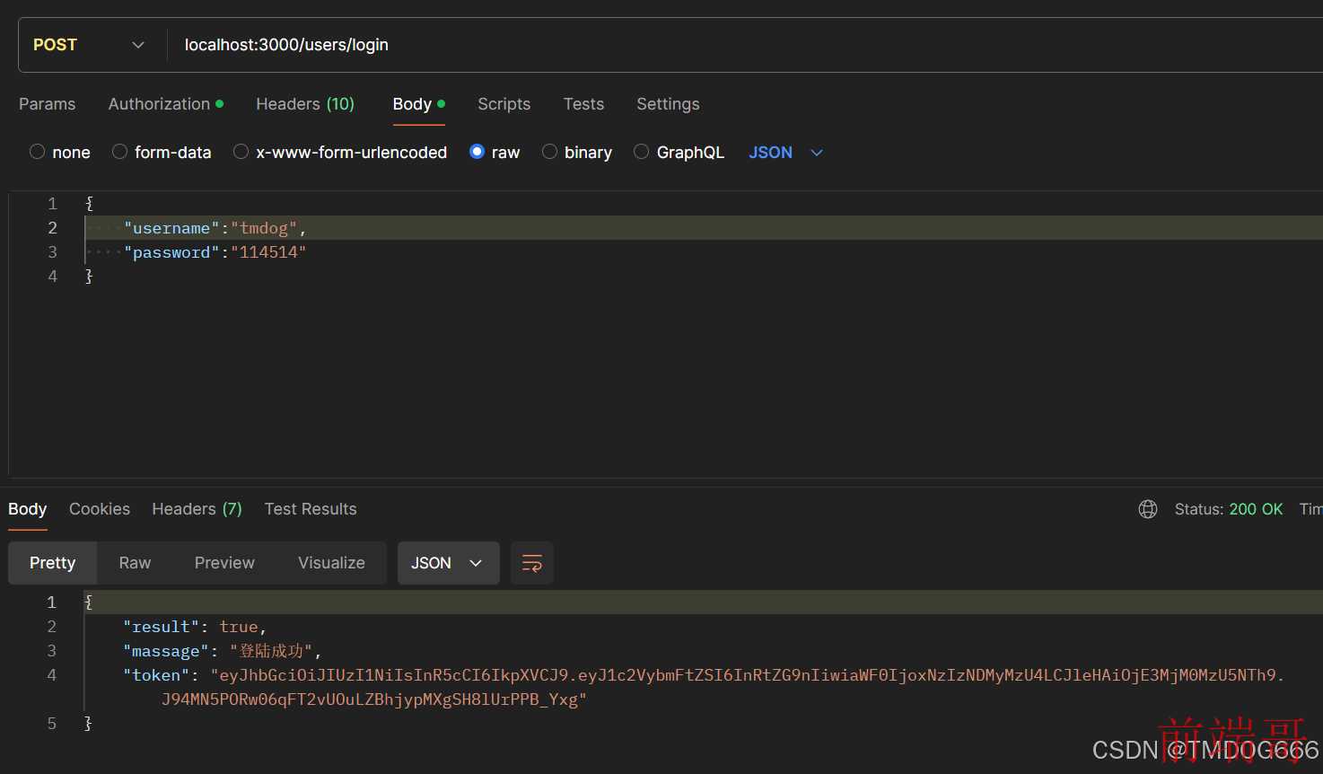Open the Params tab
Image resolution: width=1323 pixels, height=774 pixels.
pos(48,104)
